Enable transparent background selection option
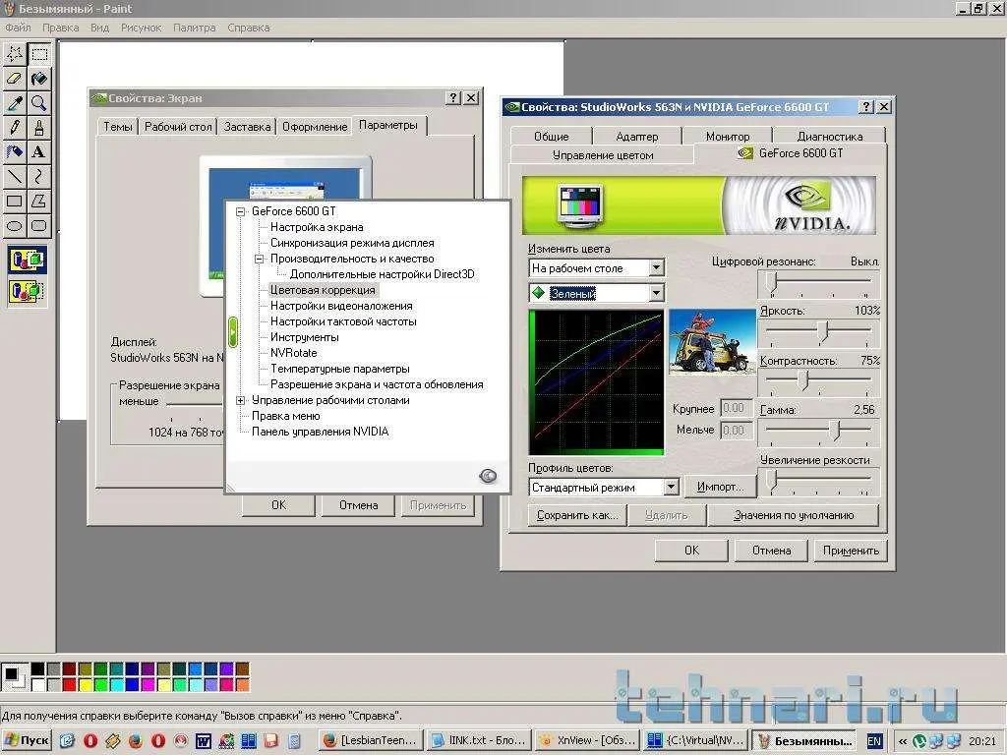This screenshot has width=1007, height=755. (x=27, y=291)
